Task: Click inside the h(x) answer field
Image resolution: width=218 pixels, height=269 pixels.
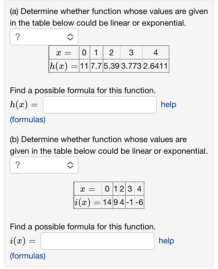Action: (x=99, y=105)
